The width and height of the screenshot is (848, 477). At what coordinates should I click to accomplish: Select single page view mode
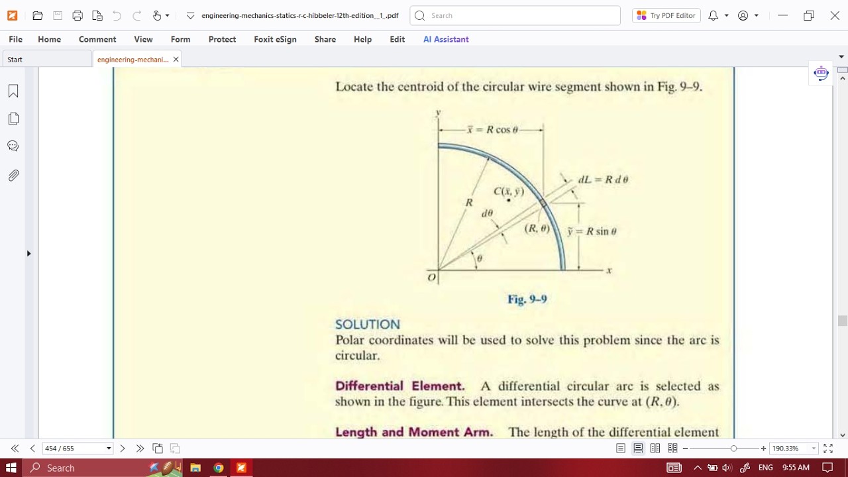point(621,449)
